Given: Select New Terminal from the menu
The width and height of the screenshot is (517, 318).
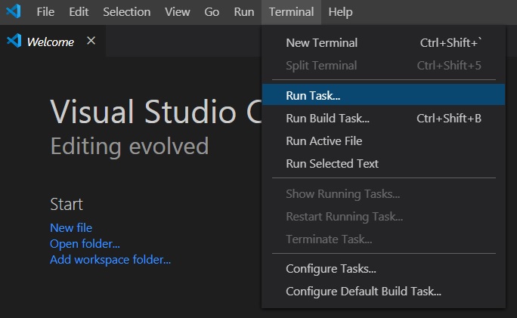Looking at the screenshot, I should click(322, 43).
